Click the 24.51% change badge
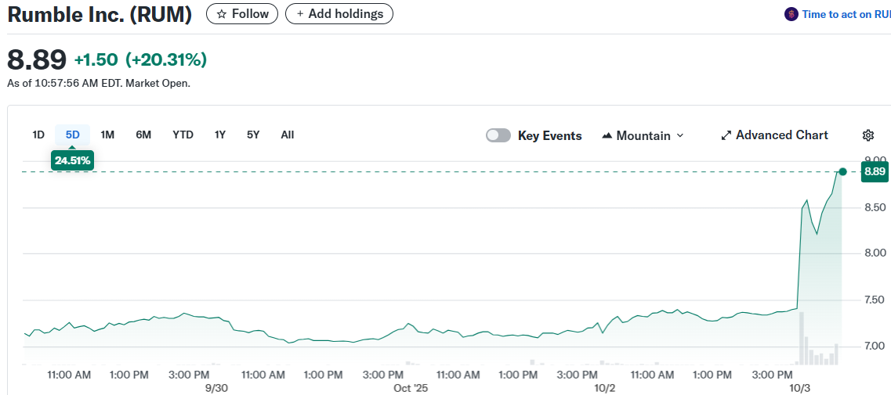 click(72, 161)
